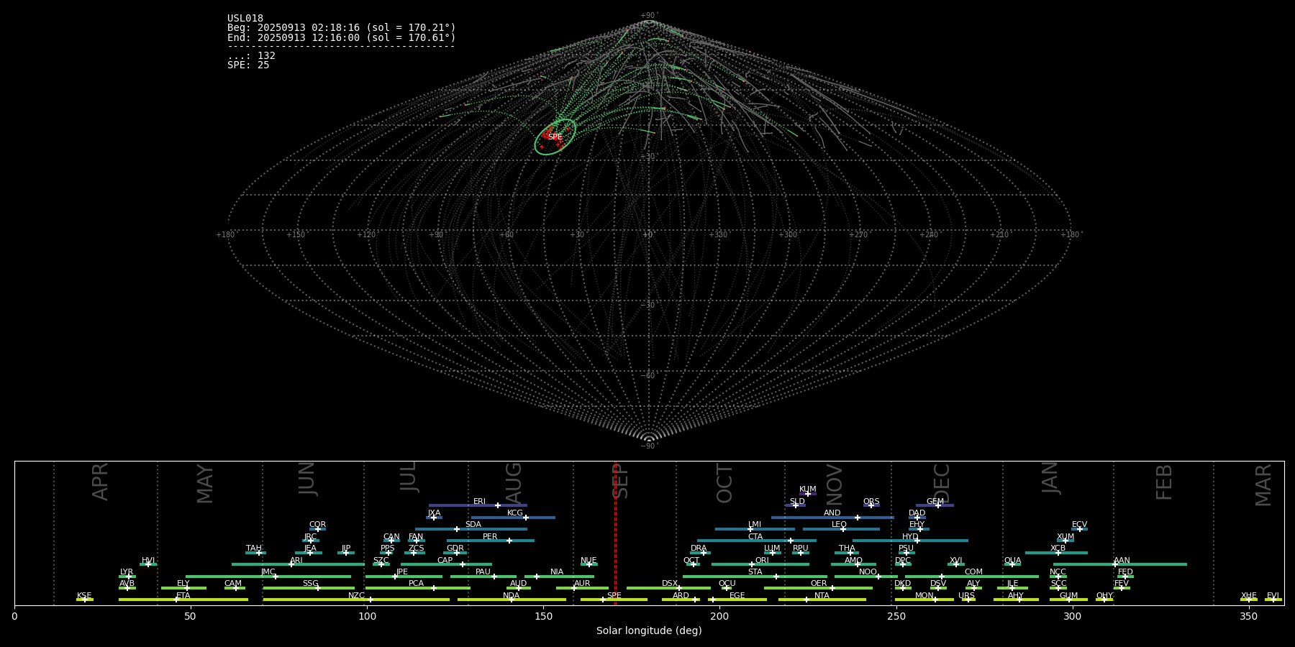The width and height of the screenshot is (1295, 647).
Task: Select the ORI shower label
Action: pos(762,561)
